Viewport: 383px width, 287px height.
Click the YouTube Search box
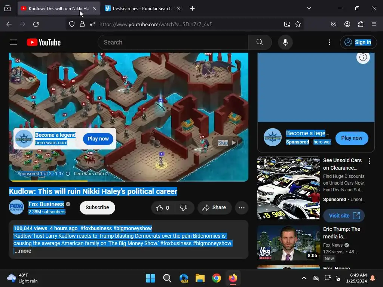pos(173,42)
